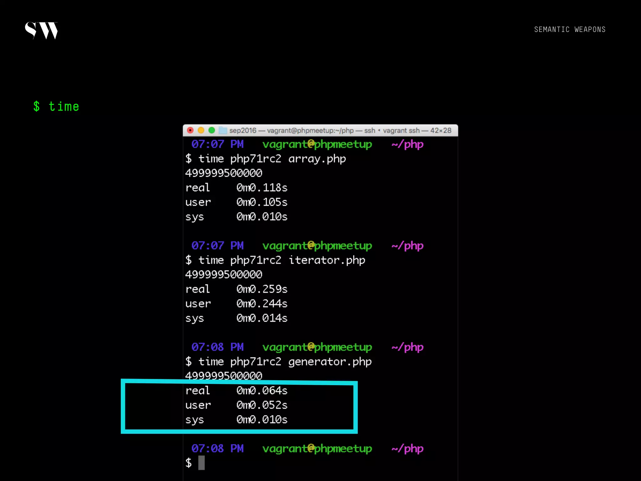This screenshot has height=481, width=641.
Task: Click the green zoom button of terminal
Action: coord(212,130)
